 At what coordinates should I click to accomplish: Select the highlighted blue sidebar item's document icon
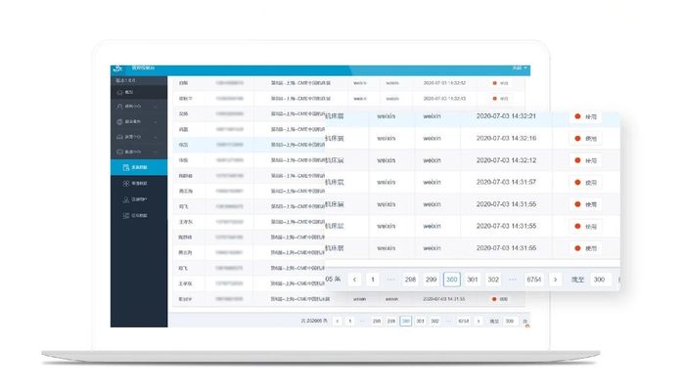click(126, 167)
